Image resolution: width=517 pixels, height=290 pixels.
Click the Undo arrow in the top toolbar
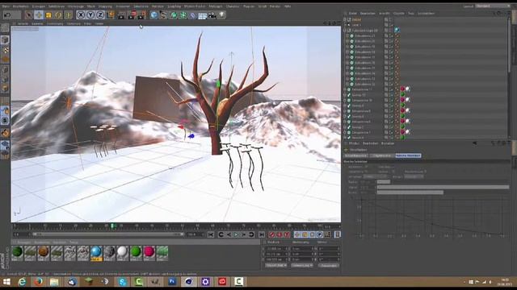point(7,14)
